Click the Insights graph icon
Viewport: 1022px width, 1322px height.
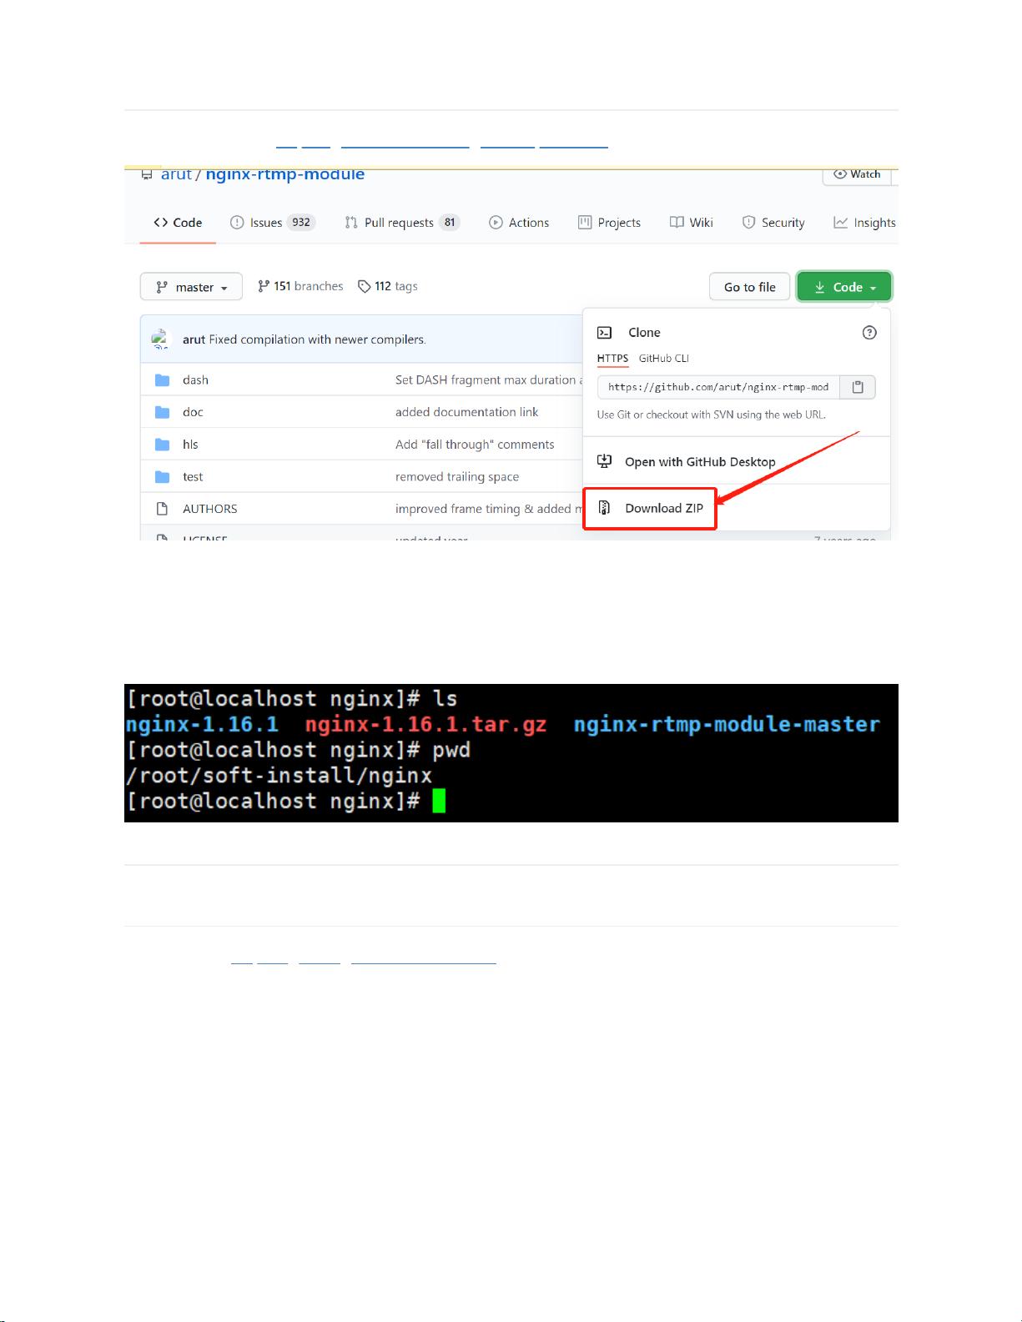841,223
